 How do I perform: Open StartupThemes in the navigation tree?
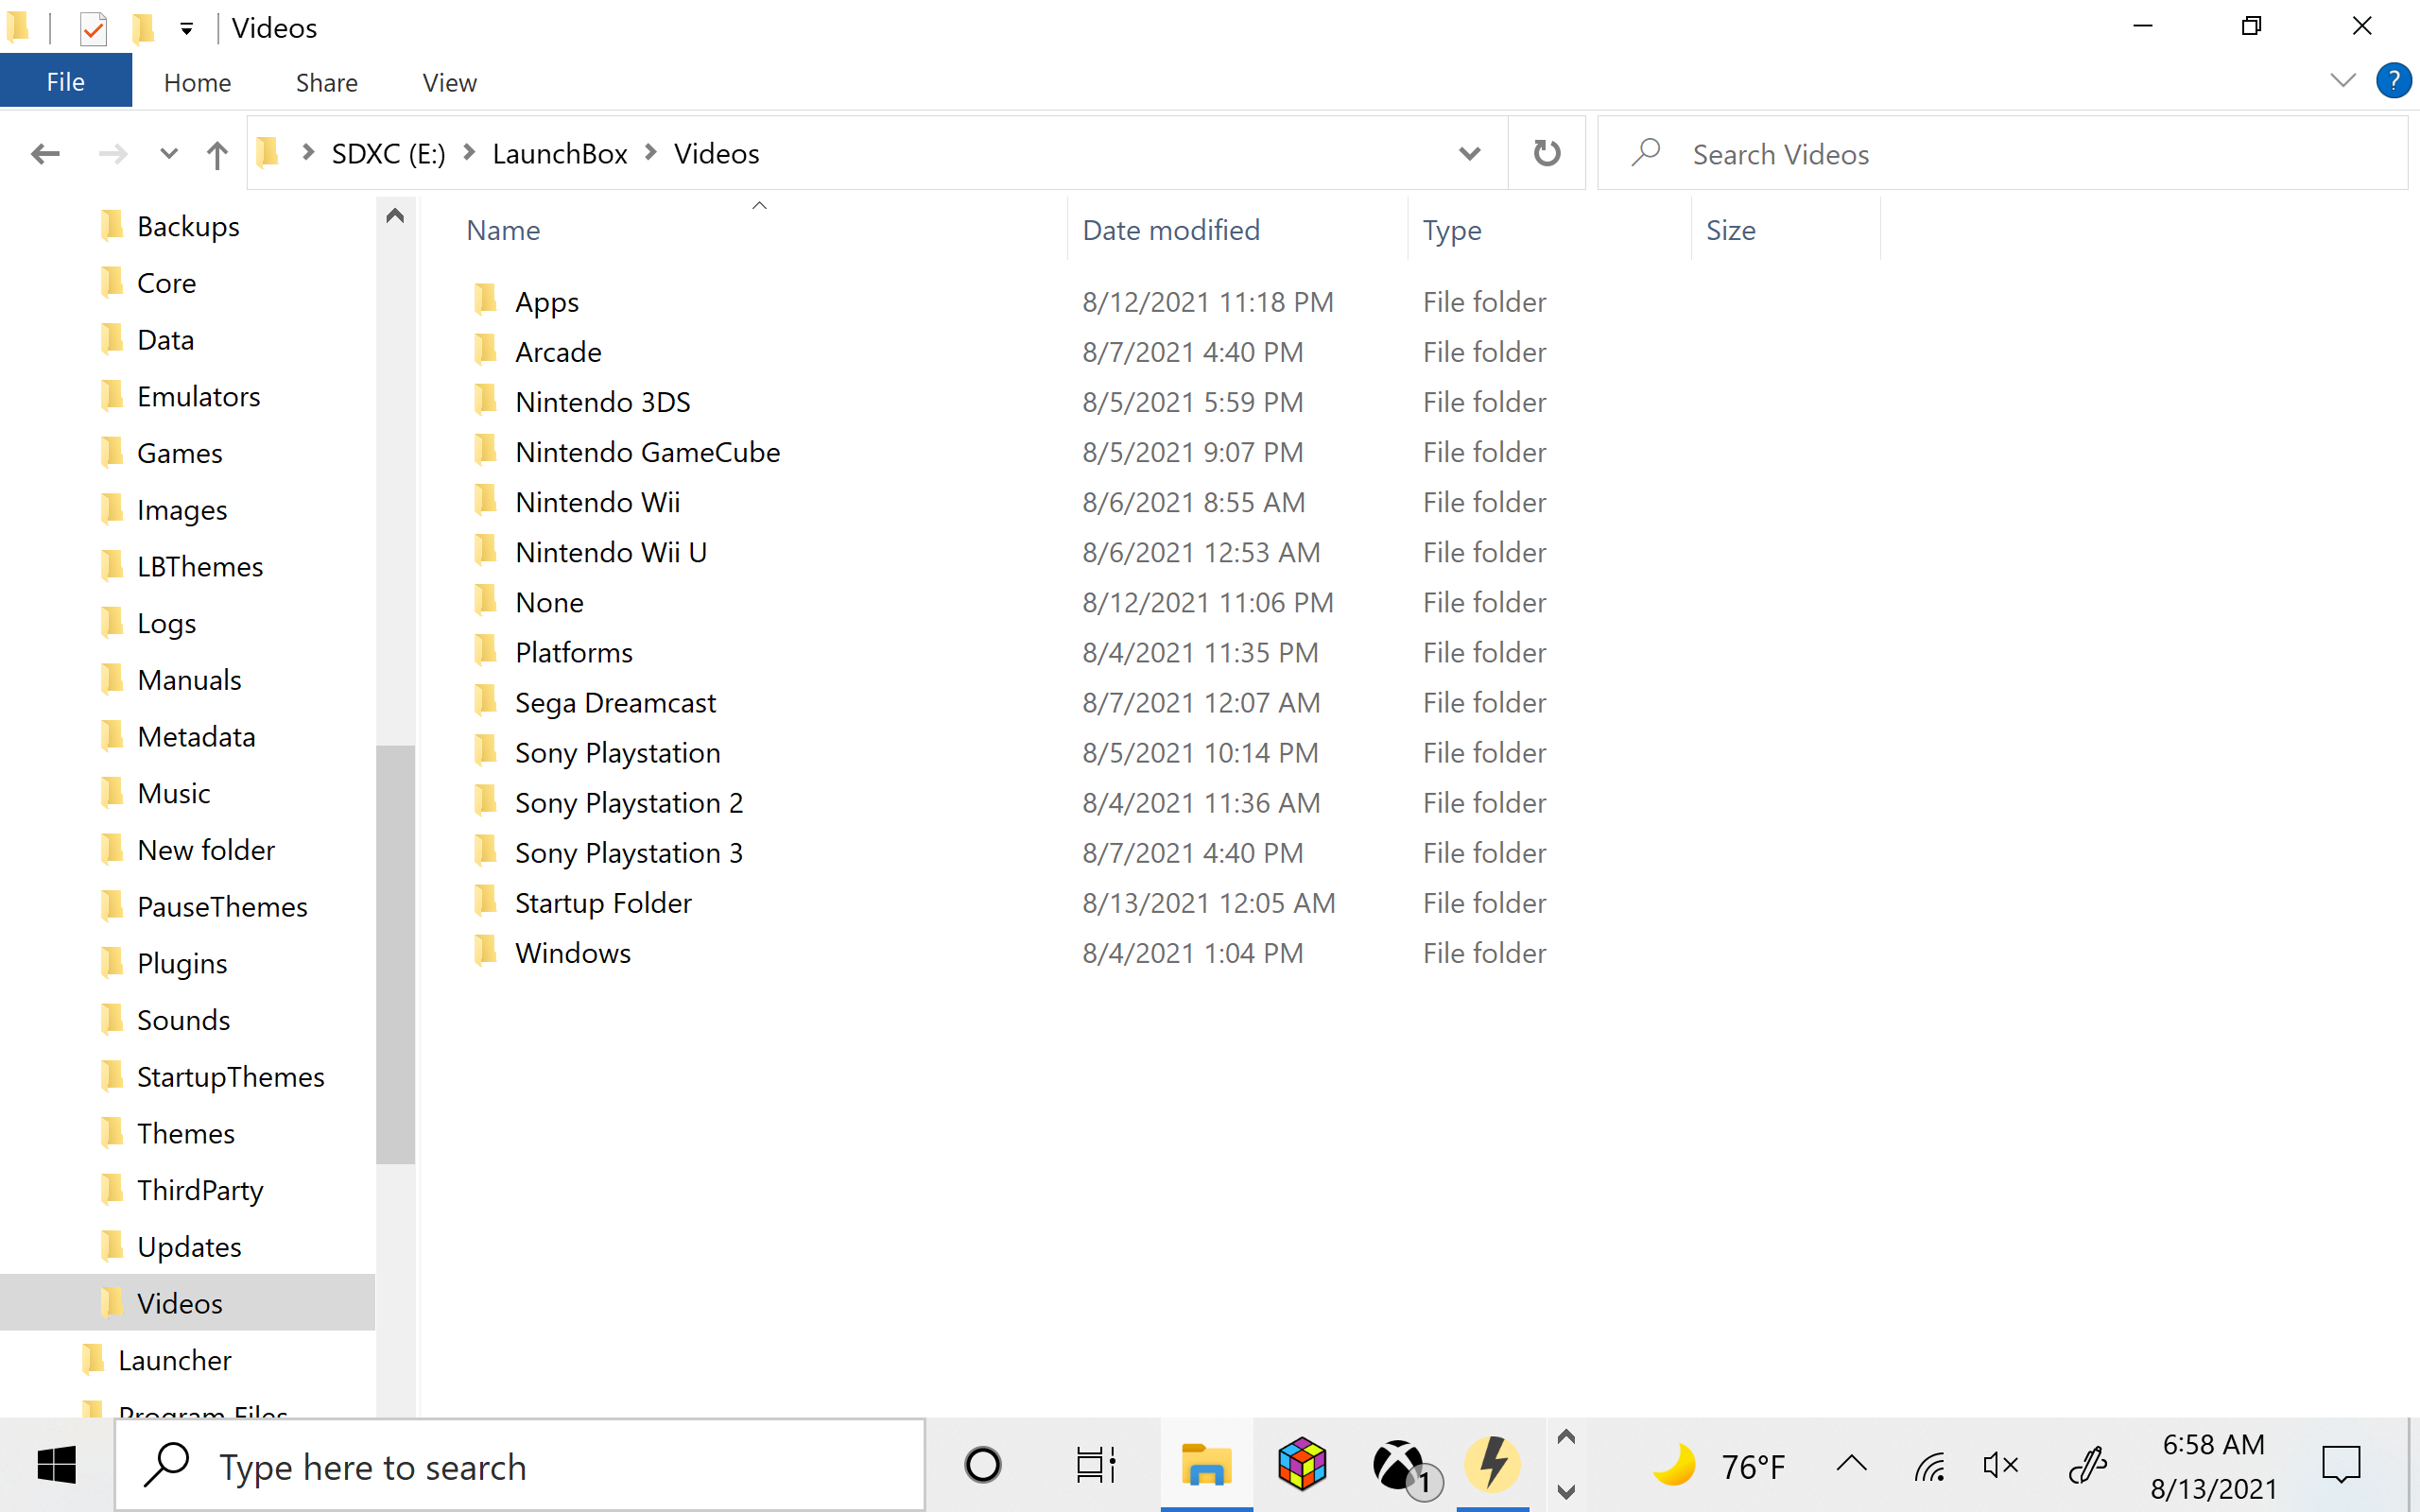click(x=230, y=1076)
